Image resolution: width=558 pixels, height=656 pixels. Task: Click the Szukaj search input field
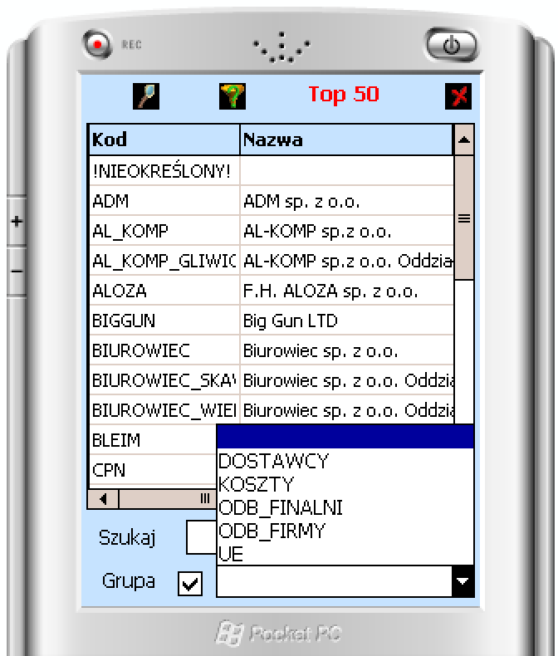(201, 537)
